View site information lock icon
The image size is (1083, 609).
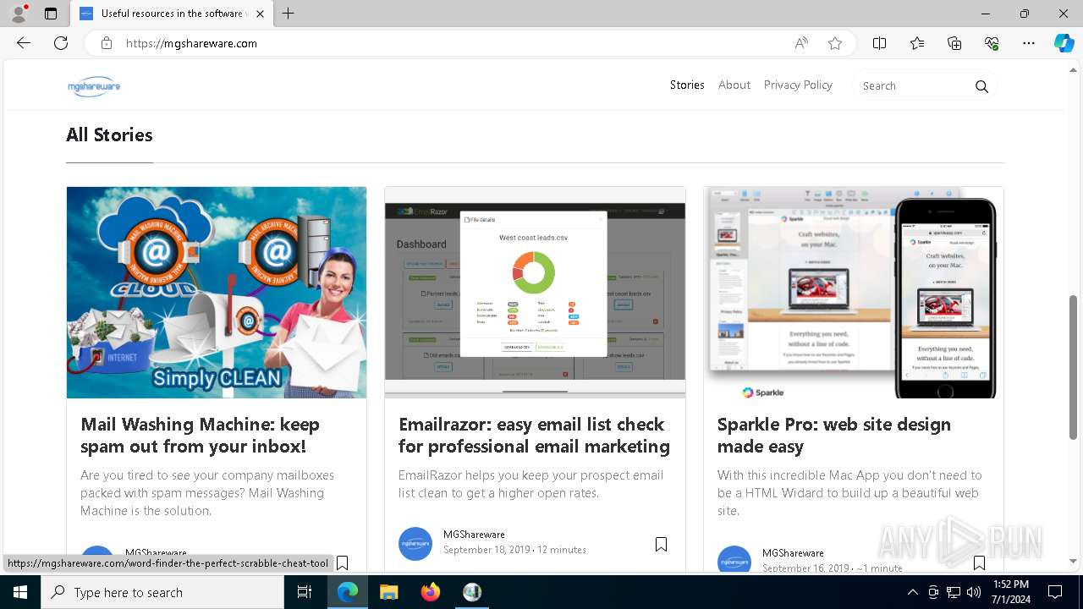click(x=107, y=43)
